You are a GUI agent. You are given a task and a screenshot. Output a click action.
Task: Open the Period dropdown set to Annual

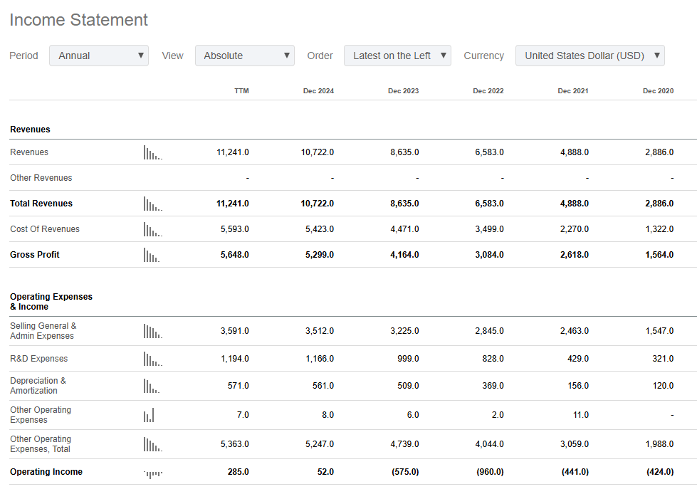coord(99,56)
